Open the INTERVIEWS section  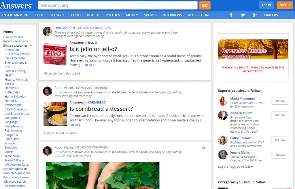pos(172,15)
